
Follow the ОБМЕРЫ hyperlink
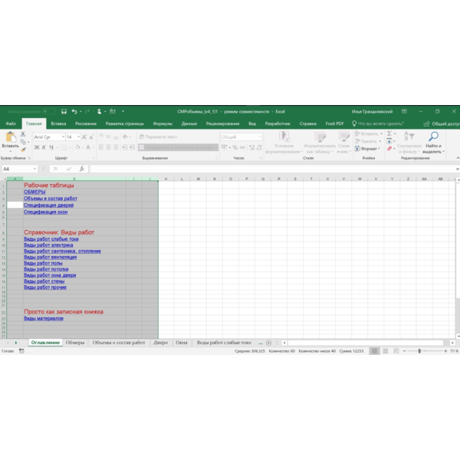[34, 192]
